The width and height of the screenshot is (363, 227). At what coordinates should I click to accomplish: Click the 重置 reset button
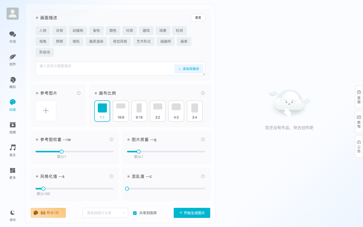tap(198, 18)
